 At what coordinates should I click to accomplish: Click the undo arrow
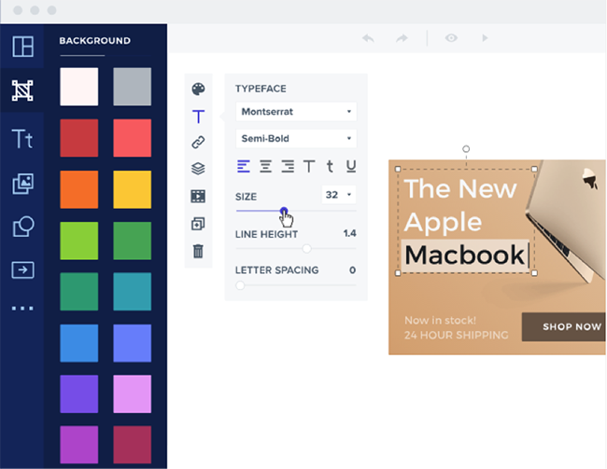(368, 38)
